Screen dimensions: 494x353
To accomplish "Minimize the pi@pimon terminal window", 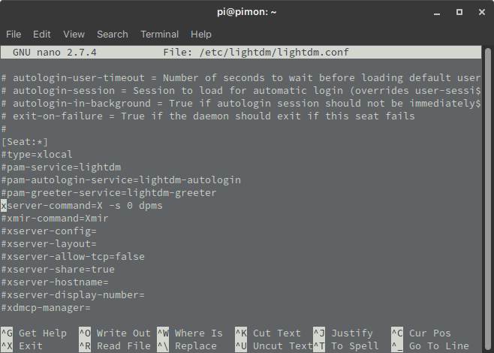I will point(437,12).
